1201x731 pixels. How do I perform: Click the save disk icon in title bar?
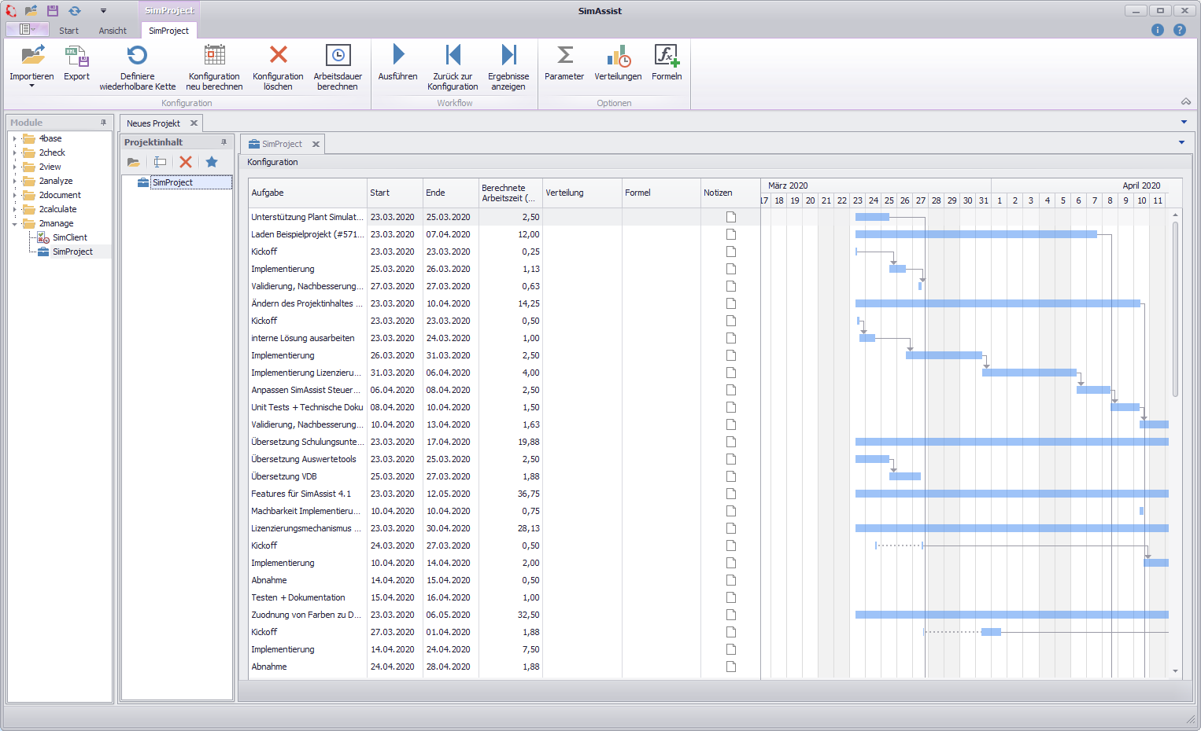click(x=53, y=11)
